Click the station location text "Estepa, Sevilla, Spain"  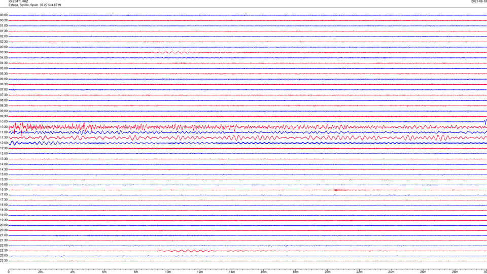coord(23,5)
